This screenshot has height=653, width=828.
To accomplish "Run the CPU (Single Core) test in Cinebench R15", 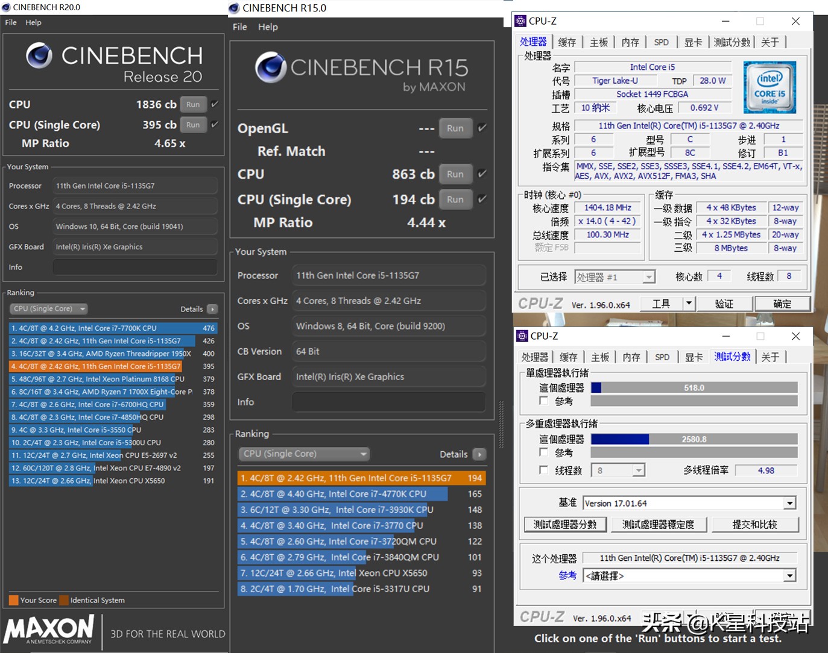I will pos(455,199).
